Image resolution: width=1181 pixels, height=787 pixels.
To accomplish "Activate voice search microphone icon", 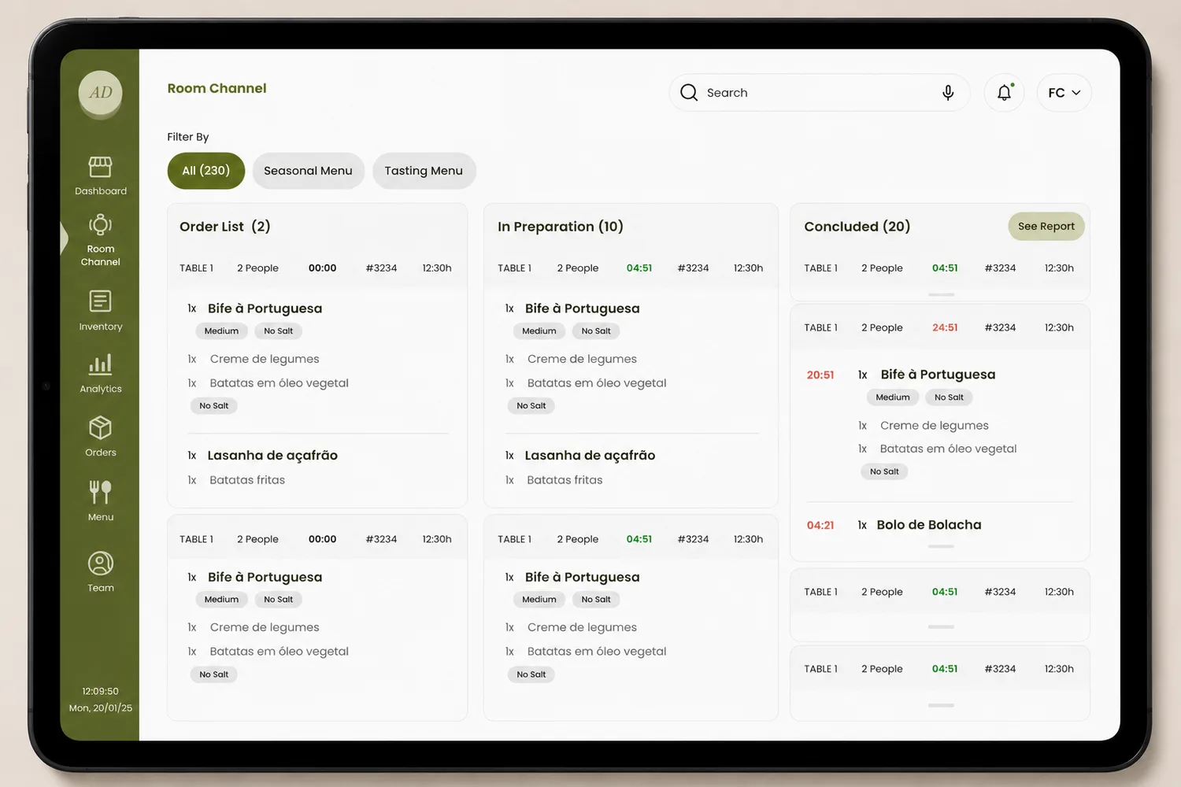I will point(948,93).
